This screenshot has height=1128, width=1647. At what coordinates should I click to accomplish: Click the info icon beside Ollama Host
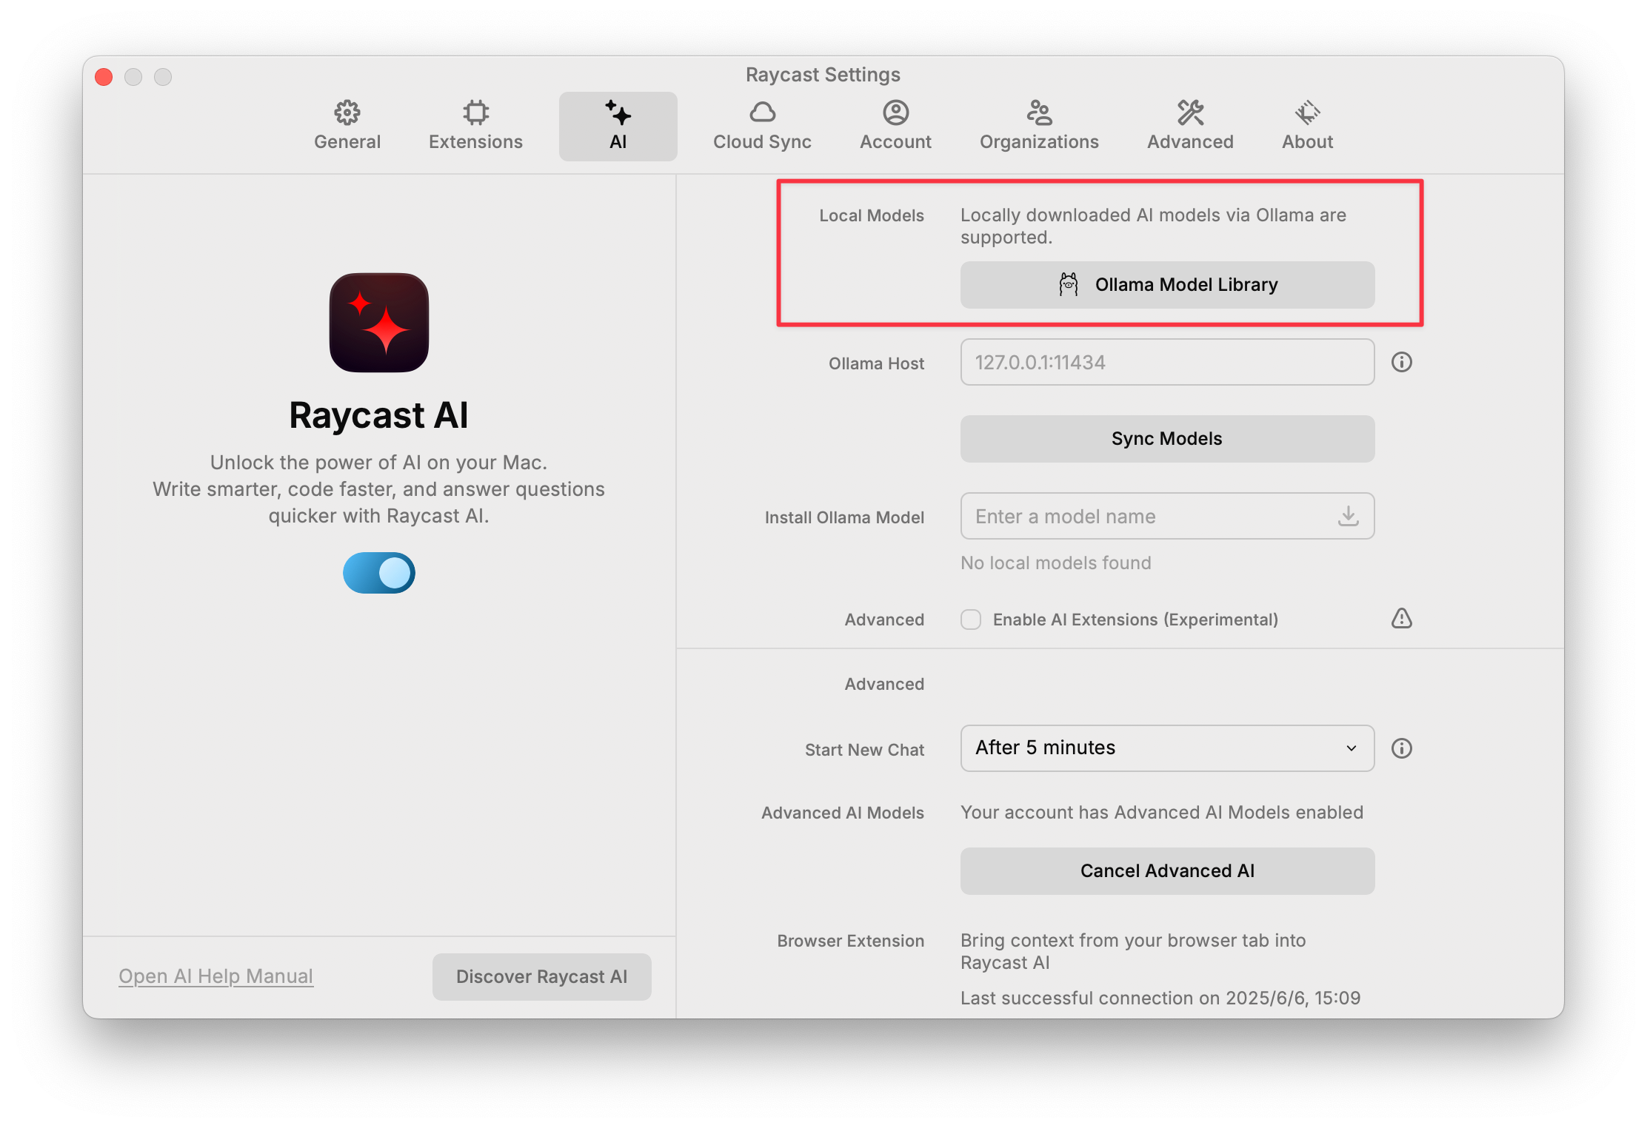[1402, 362]
